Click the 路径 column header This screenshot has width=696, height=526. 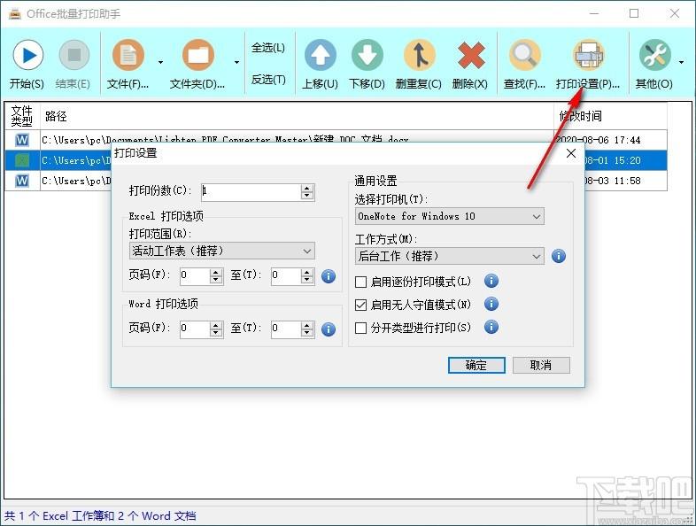pyautogui.click(x=297, y=116)
